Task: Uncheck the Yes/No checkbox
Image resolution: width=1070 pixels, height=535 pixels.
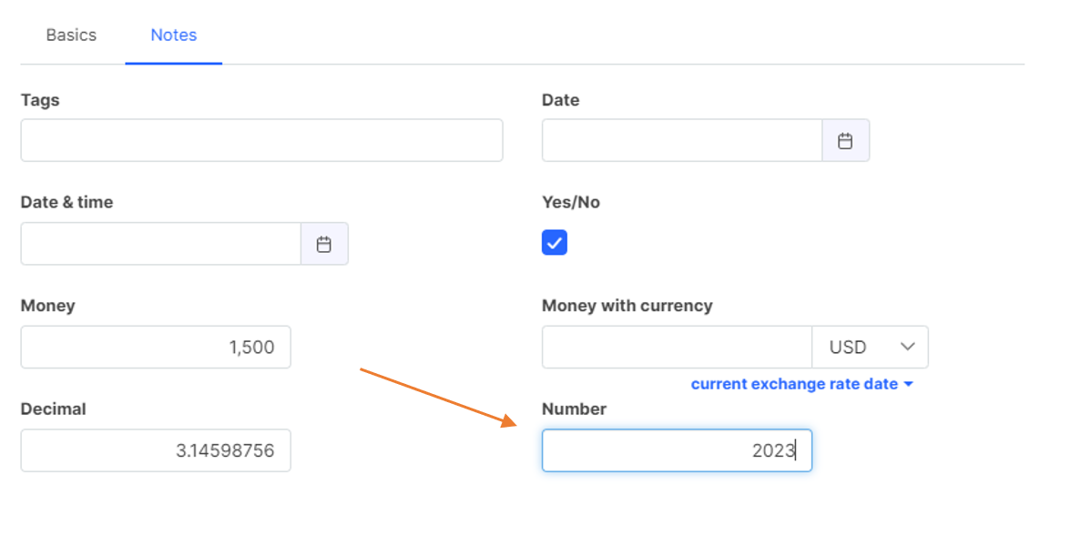Action: (554, 243)
